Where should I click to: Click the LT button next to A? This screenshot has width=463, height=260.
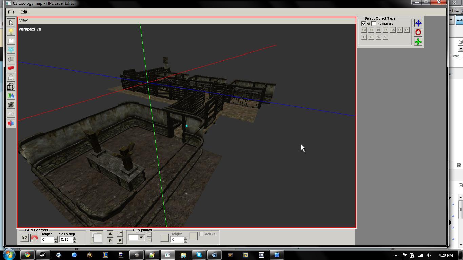click(120, 234)
